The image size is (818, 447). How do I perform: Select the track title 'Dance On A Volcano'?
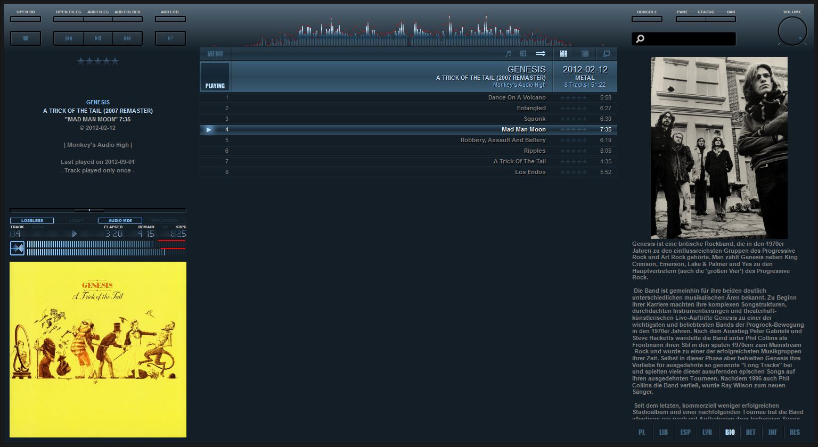517,98
